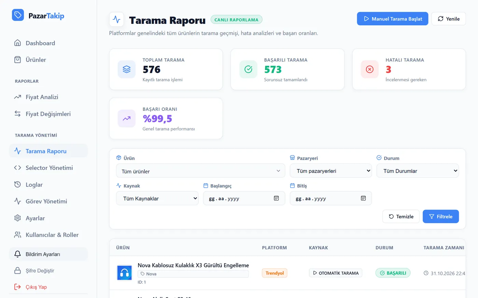Open Bildirim Ayarları
The image size is (478, 298).
(48, 254)
